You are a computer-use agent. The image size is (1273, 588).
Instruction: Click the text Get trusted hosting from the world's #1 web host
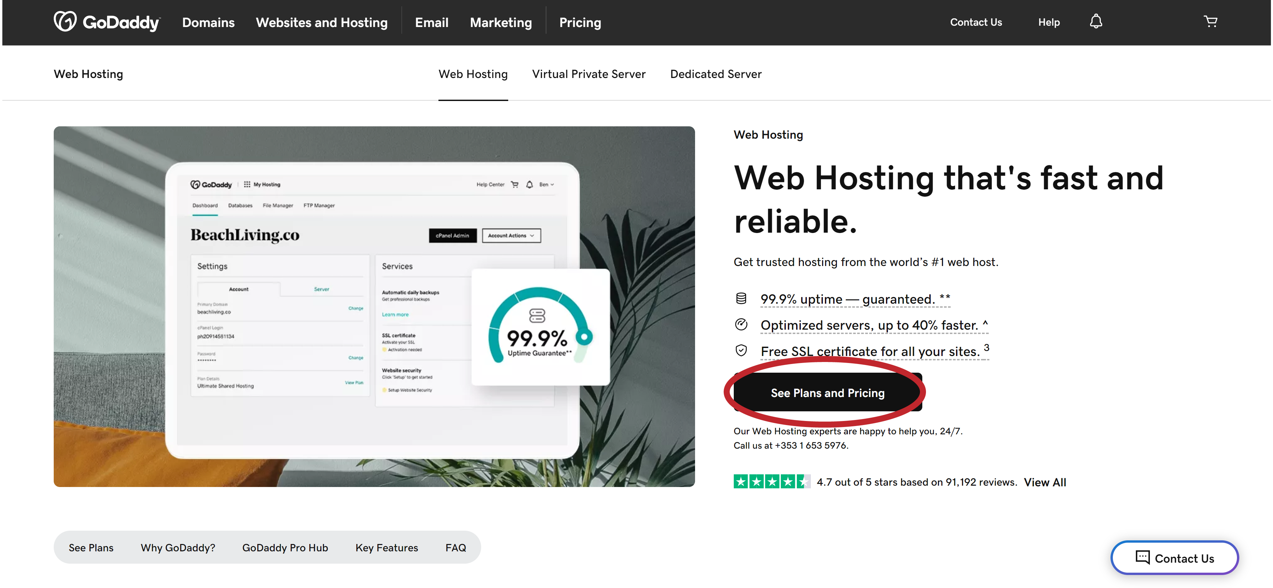(x=866, y=262)
